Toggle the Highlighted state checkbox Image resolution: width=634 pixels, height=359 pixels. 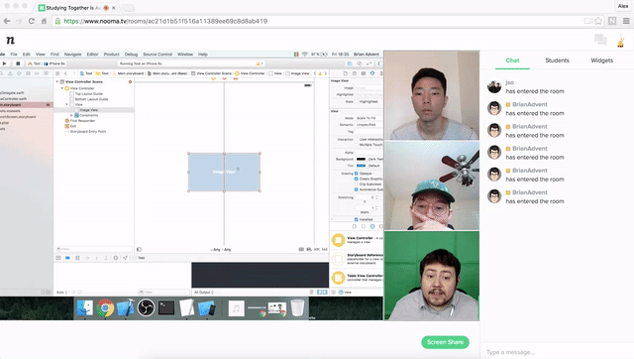pos(357,101)
